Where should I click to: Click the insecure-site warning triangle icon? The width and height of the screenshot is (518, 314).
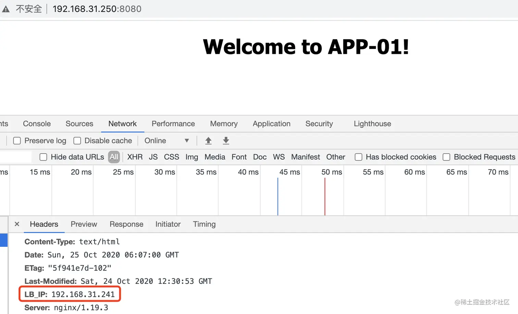pyautogui.click(x=6, y=9)
